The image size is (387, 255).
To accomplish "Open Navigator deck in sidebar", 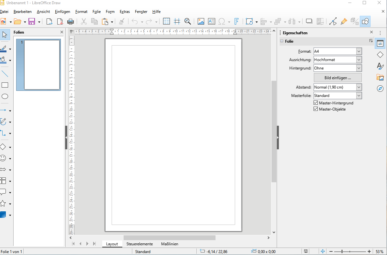I will (380, 89).
